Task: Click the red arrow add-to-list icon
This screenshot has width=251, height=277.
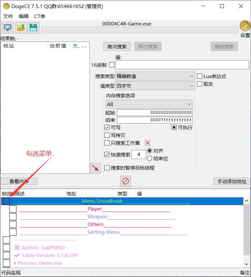Action: [x=95, y=168]
